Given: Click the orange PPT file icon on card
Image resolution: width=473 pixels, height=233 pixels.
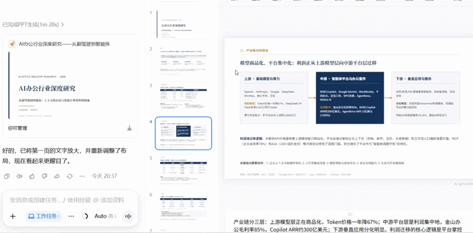Looking at the screenshot, I should coord(12,44).
